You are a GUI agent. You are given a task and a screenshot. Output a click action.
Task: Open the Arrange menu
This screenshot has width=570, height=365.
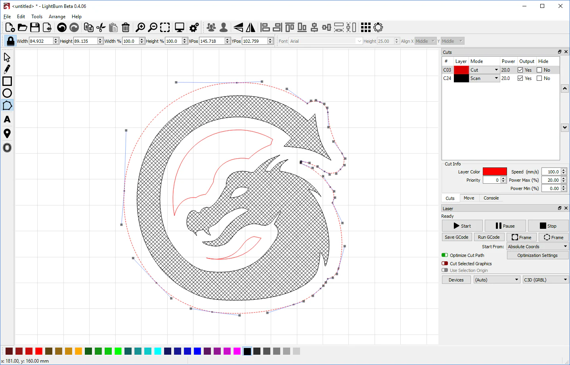pyautogui.click(x=57, y=17)
